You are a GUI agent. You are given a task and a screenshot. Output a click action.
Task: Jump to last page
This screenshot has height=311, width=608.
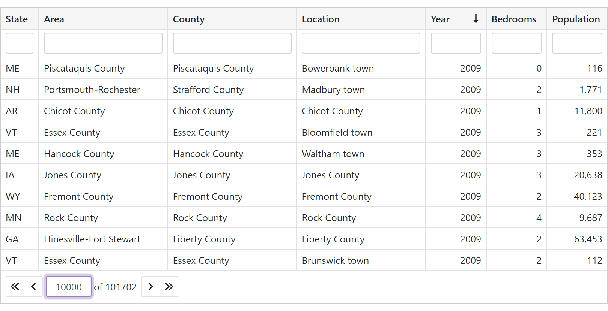click(169, 287)
